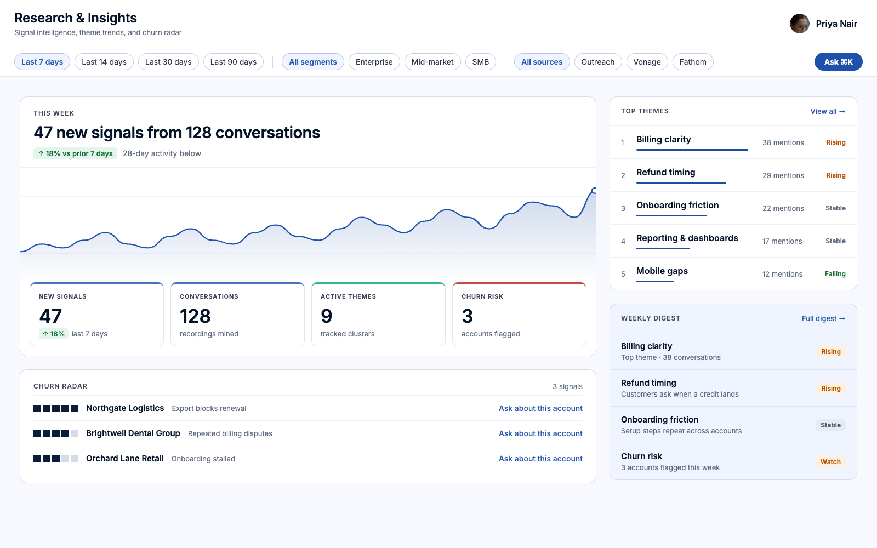Select the All sources chip
This screenshot has height=548, width=877.
[542, 62]
